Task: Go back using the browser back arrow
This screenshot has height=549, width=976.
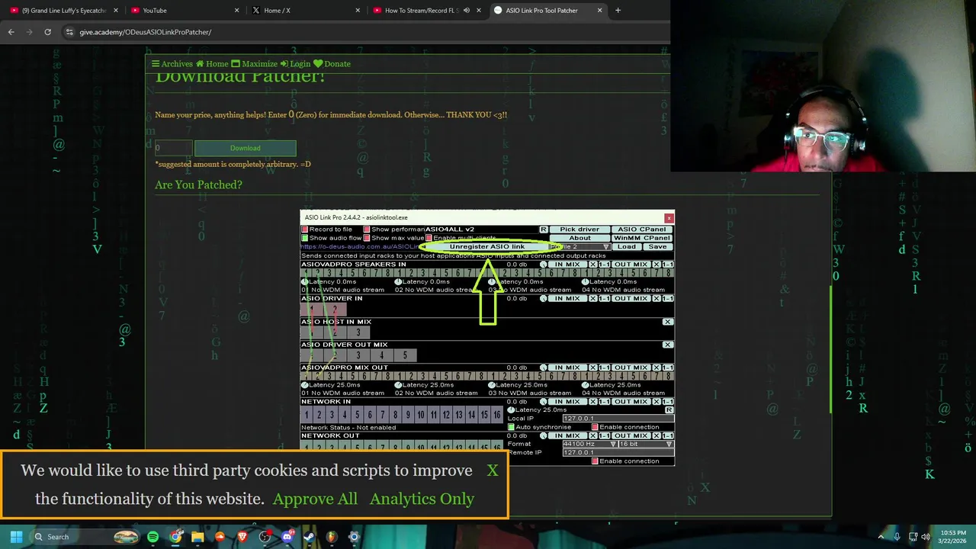Action: [11, 32]
